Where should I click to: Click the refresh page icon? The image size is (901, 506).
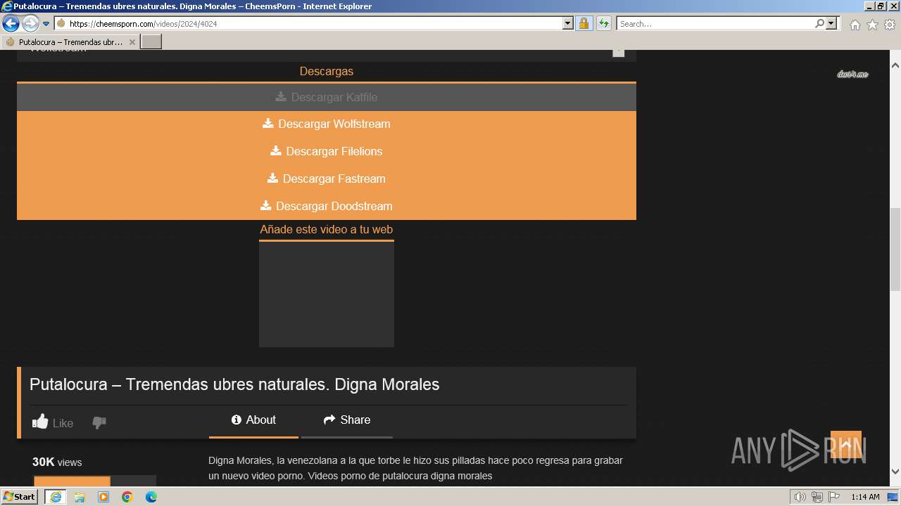tap(603, 23)
